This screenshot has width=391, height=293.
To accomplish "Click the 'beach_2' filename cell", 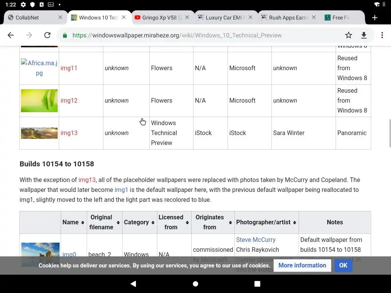I will pos(100,254).
